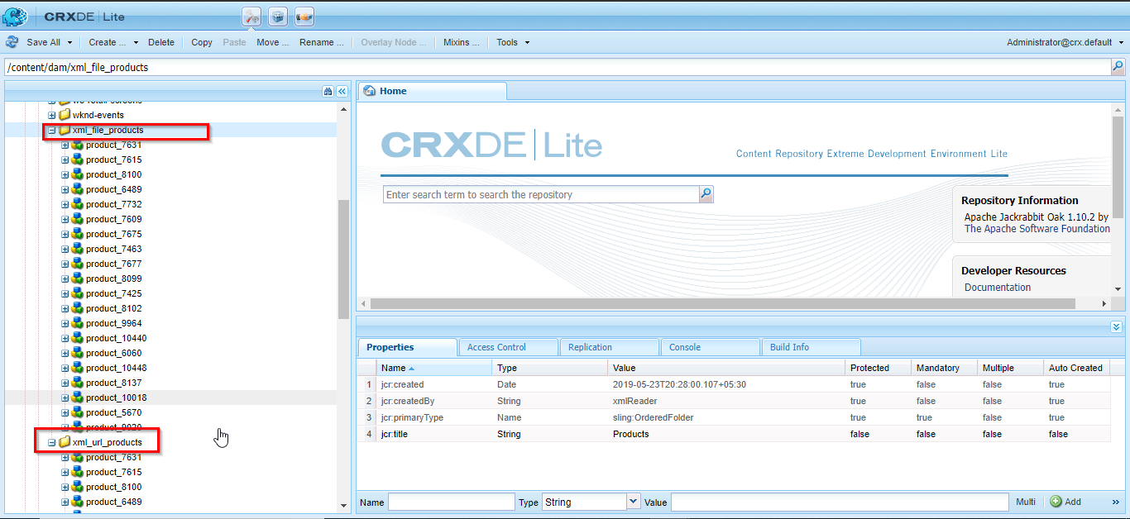1130x519 pixels.
Task: Click the repository search magnifier button
Action: (706, 194)
